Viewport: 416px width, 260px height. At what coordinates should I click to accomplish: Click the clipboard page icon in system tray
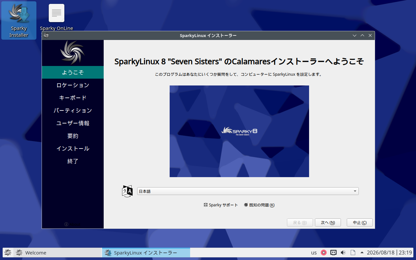coord(353,253)
